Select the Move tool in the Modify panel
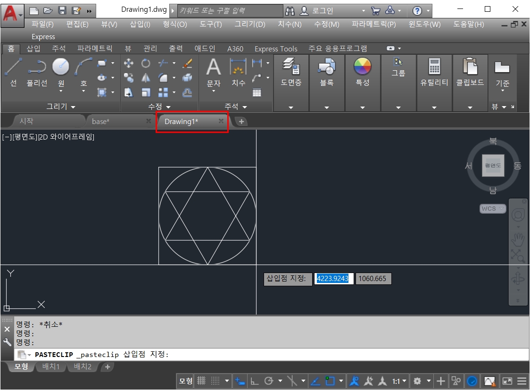This screenshot has width=530, height=390. pos(128,63)
